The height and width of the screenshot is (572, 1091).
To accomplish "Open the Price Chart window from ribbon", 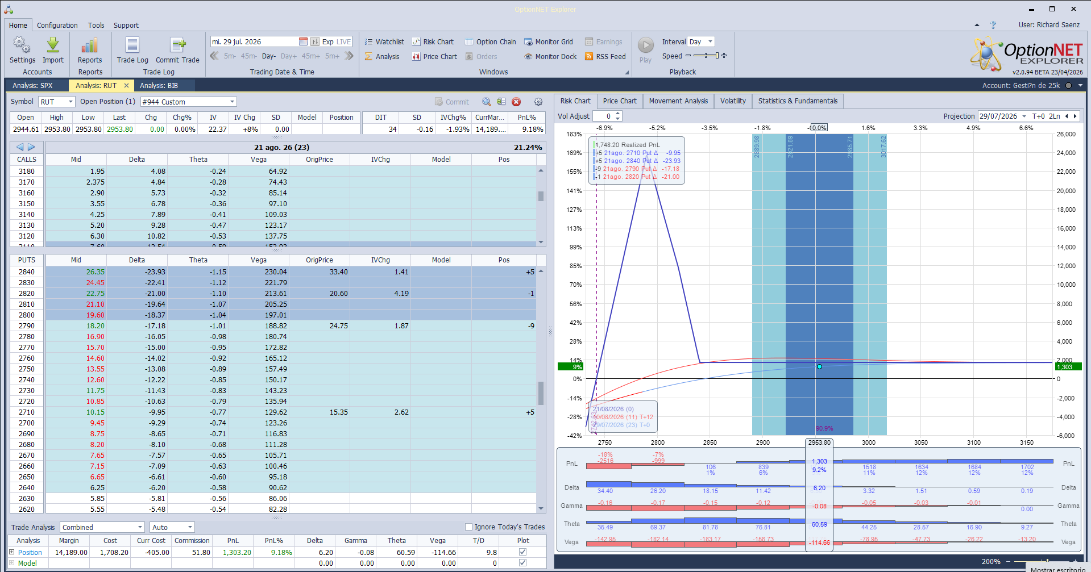I will click(x=434, y=57).
